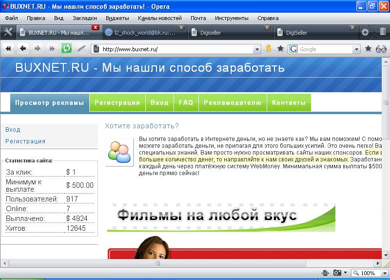The width and height of the screenshot is (390, 280).
Task: Close the l2_shock_world@bk.ru tab
Action: tap(181, 27)
